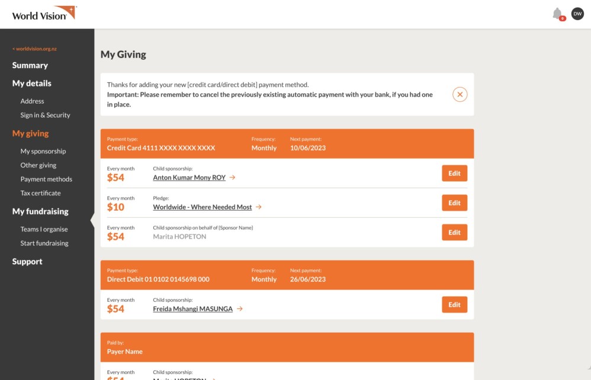The width and height of the screenshot is (591, 380).
Task: Open the notifications bell icon
Action: 557,14
